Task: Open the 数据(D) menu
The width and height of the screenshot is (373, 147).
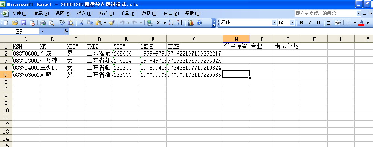Action: [150, 13]
